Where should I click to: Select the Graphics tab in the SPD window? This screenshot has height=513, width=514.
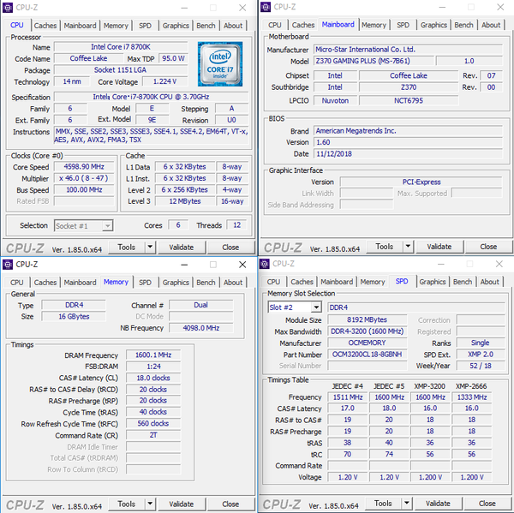pos(433,282)
